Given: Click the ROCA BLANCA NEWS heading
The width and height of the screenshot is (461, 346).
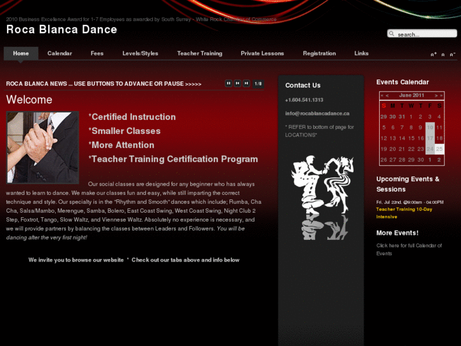Looking at the screenshot, I should [103, 84].
